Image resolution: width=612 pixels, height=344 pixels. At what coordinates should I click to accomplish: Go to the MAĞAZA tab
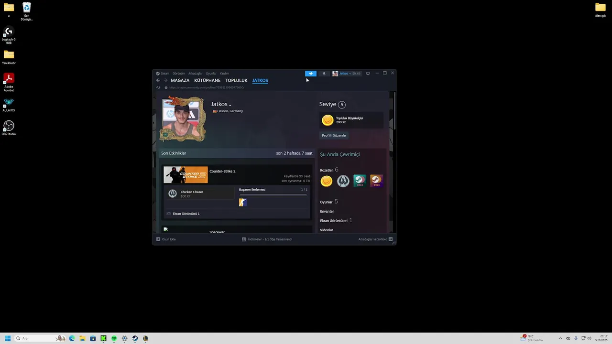click(180, 80)
